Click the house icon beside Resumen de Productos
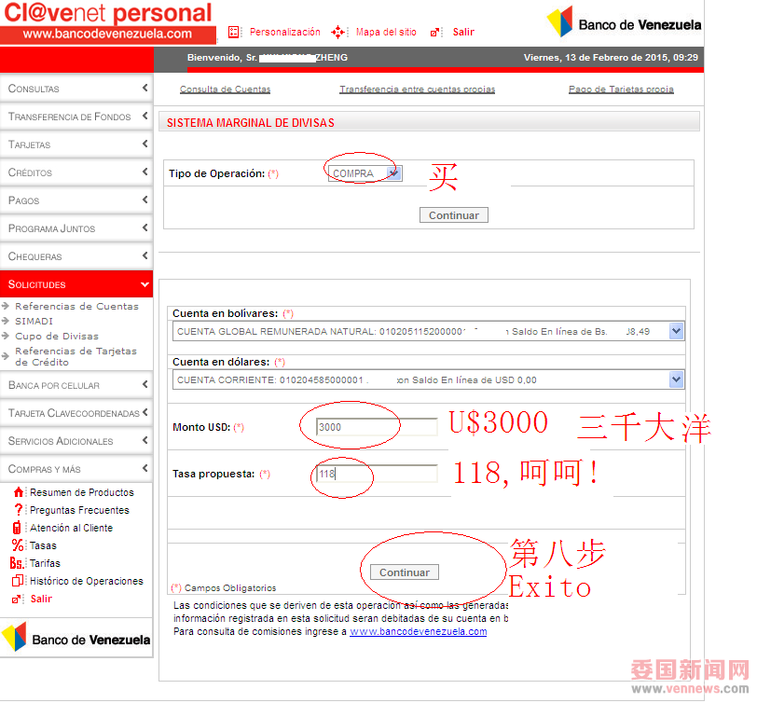Image resolution: width=757 pixels, height=703 pixels. pyautogui.click(x=19, y=492)
